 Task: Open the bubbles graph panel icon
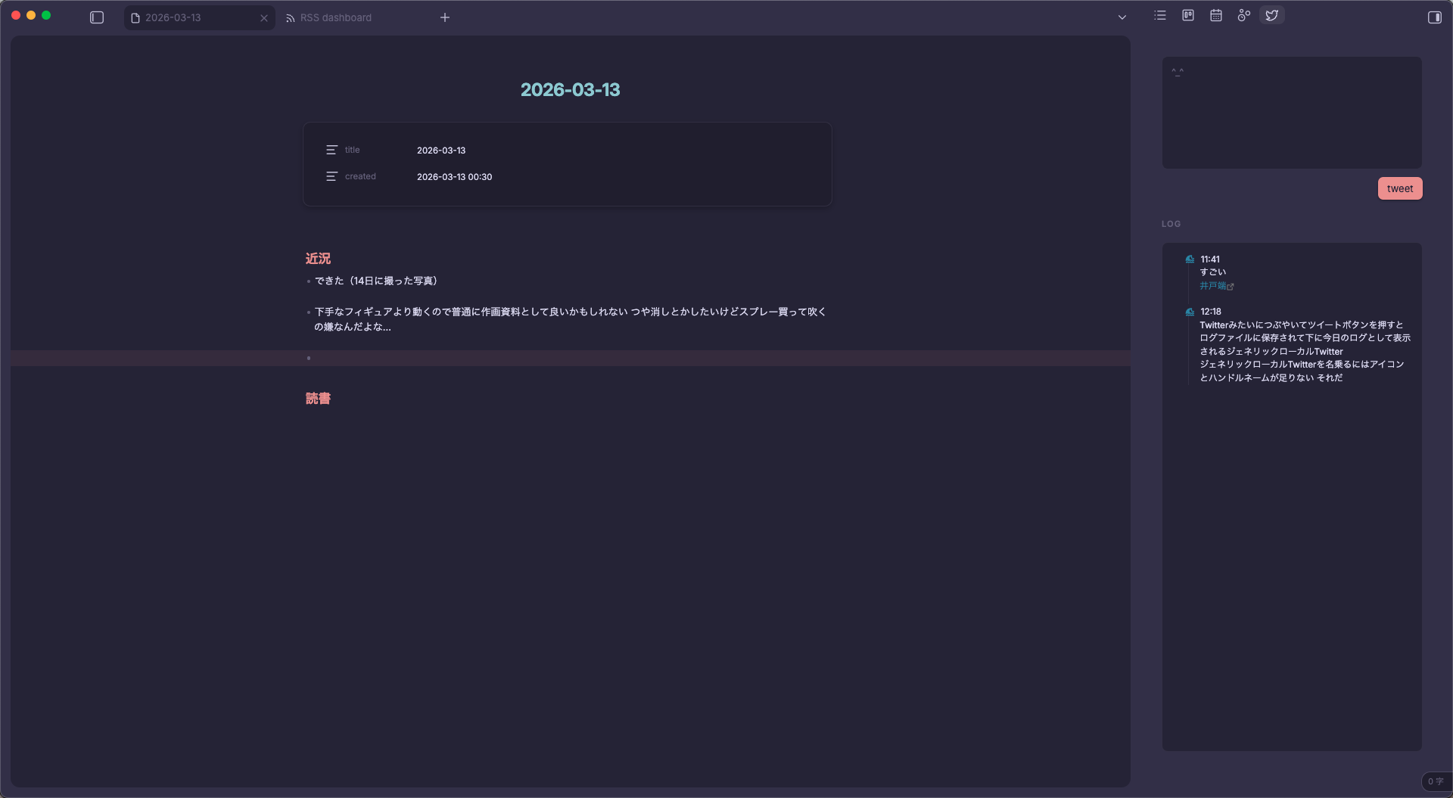coord(1243,16)
